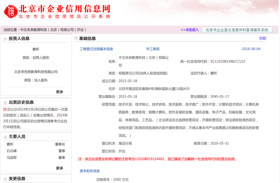Select the 资本相关信息 section link

point(90,171)
